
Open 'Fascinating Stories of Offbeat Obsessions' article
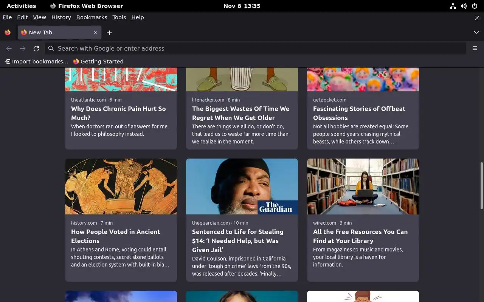coord(359,113)
